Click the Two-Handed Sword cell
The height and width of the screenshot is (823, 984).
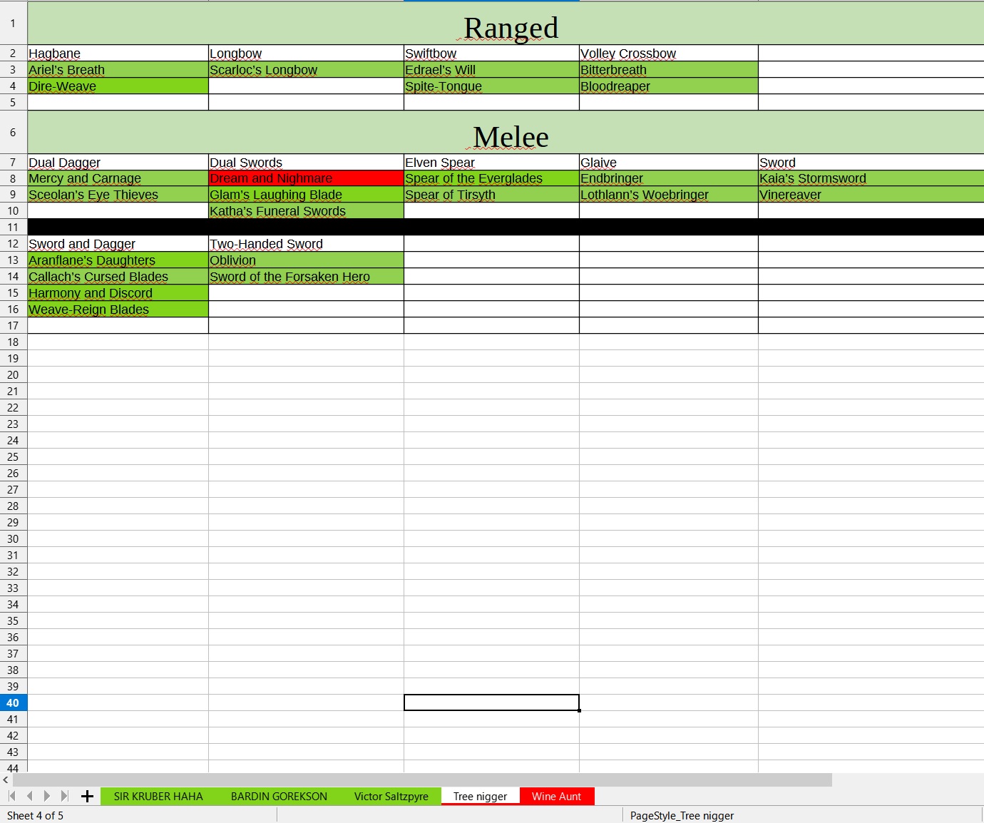(306, 244)
